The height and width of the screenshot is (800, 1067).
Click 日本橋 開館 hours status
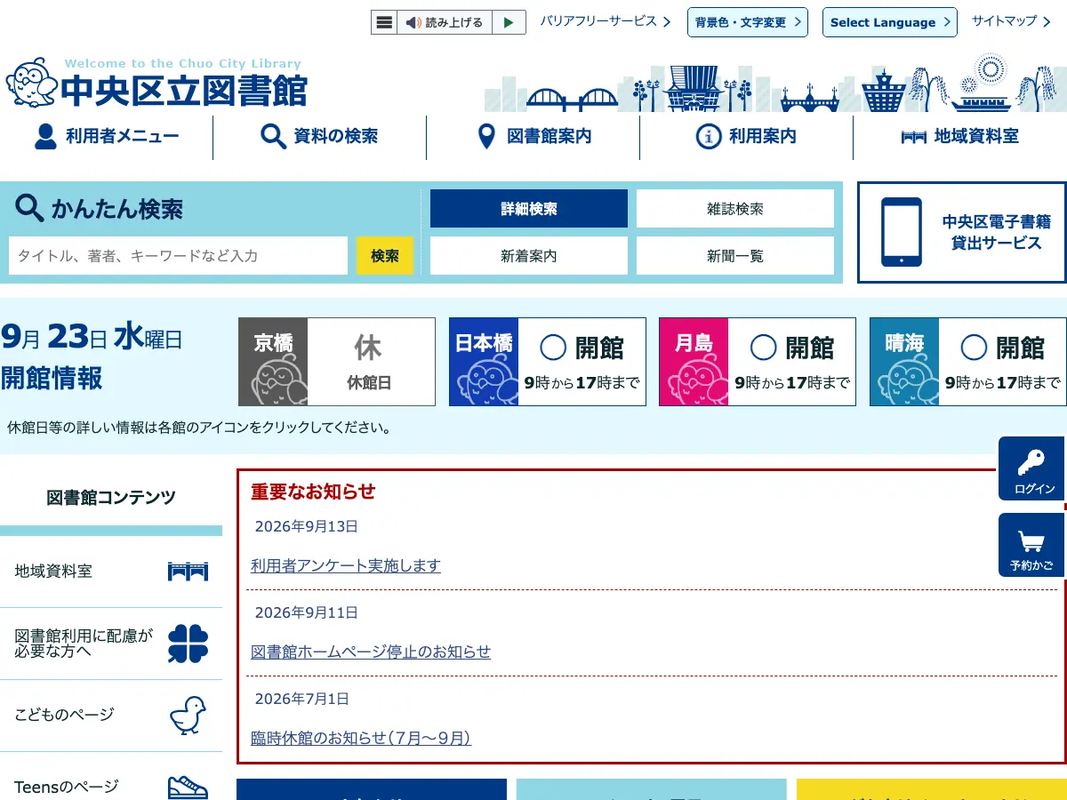point(582,362)
